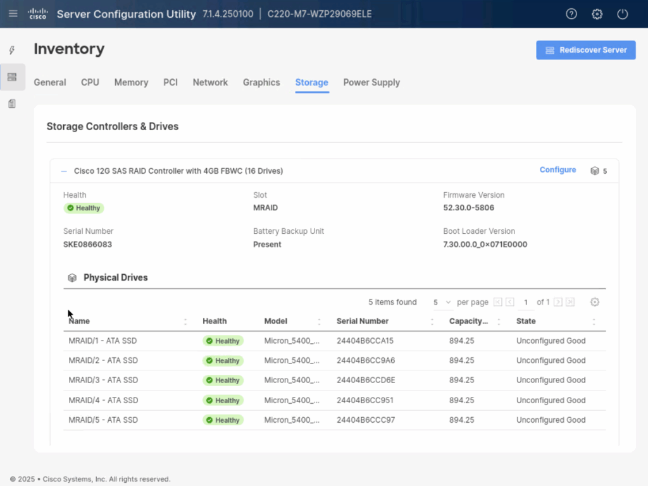
Task: Click Healthy badge for MRAID/3
Action: tap(223, 380)
